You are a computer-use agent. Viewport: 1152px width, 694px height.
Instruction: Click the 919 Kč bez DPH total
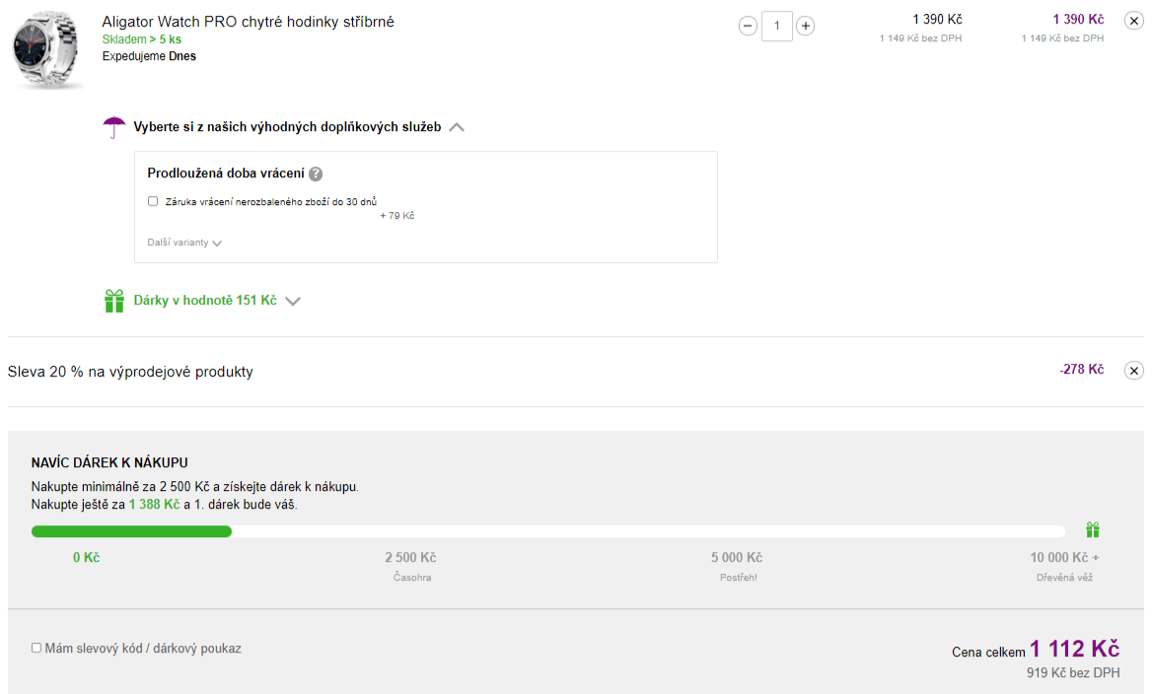click(x=1073, y=672)
